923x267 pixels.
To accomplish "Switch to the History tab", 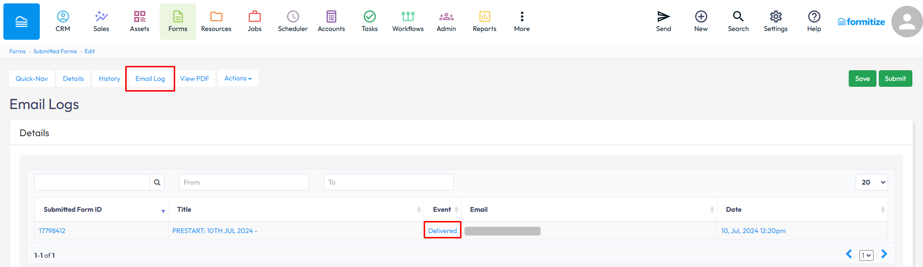I will 109,79.
